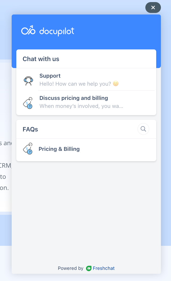This screenshot has height=281, width=171.
Task: Click the price-tag icon beside Discuss pricing
Action: click(x=28, y=102)
